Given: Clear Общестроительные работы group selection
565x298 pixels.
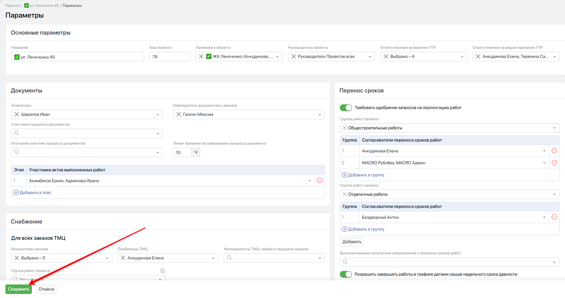Looking at the screenshot, I should pos(345,128).
